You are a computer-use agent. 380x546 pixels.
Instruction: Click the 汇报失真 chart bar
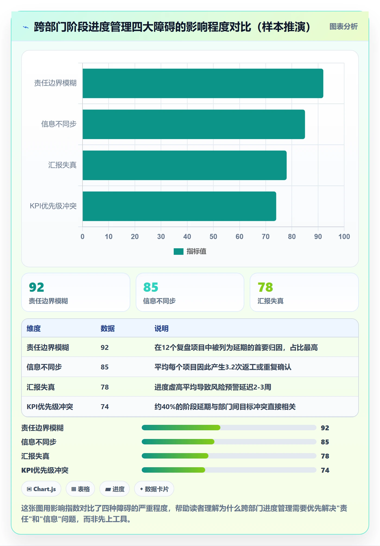(185, 165)
